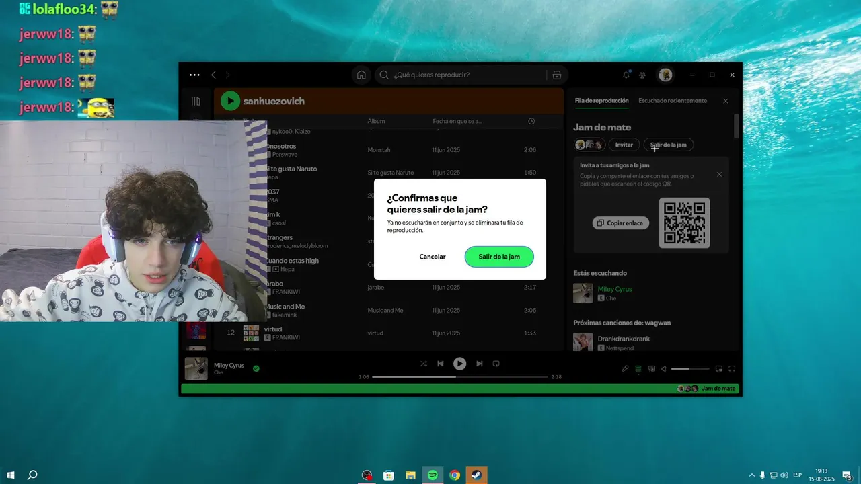
Task: Open the Spotify three-dot menu
Action: 194,75
